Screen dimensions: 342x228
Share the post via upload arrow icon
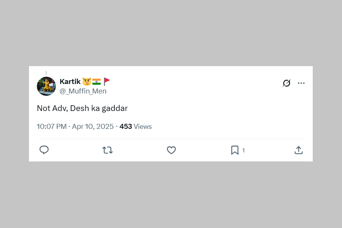click(299, 150)
